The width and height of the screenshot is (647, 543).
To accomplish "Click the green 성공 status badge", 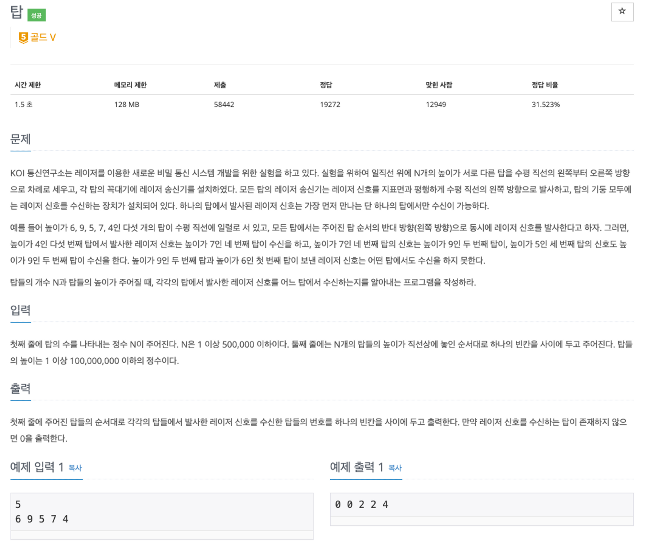I will pyautogui.click(x=36, y=15).
